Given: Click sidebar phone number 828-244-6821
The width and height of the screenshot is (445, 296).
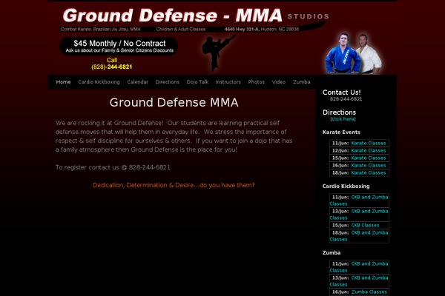Looking at the screenshot, I should [346, 99].
